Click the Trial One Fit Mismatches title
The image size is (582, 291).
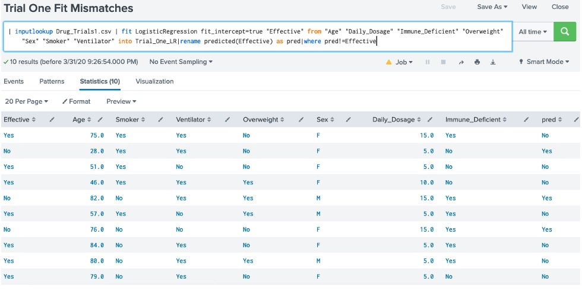tap(68, 8)
